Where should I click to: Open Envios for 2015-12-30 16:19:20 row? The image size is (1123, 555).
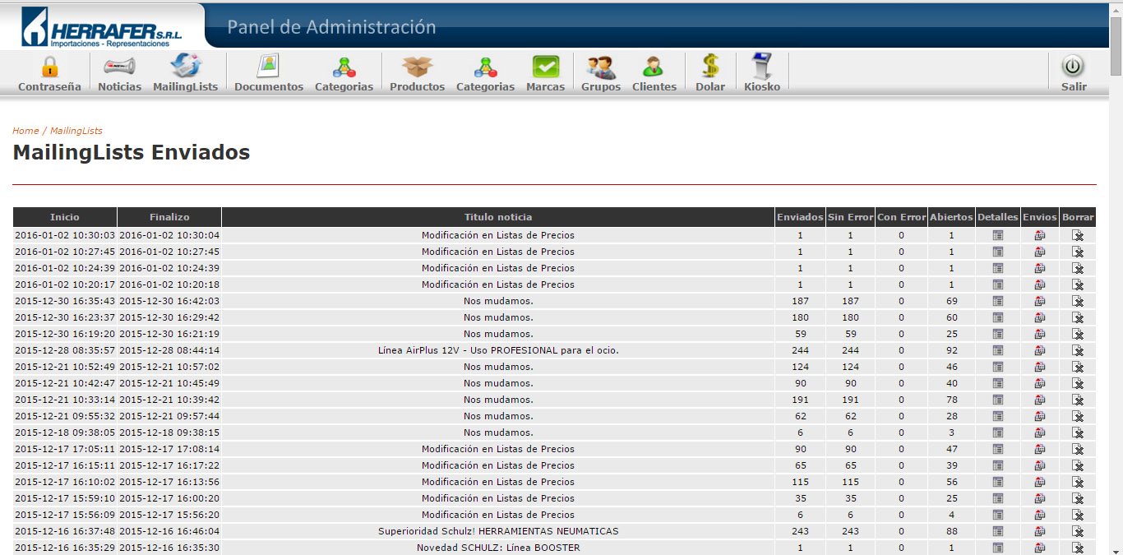pyautogui.click(x=1040, y=334)
